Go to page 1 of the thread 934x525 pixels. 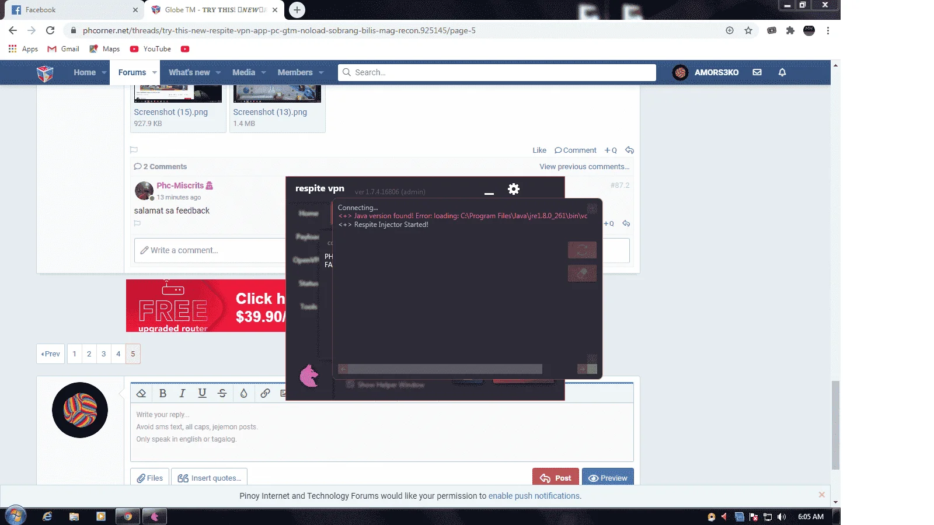point(74,353)
